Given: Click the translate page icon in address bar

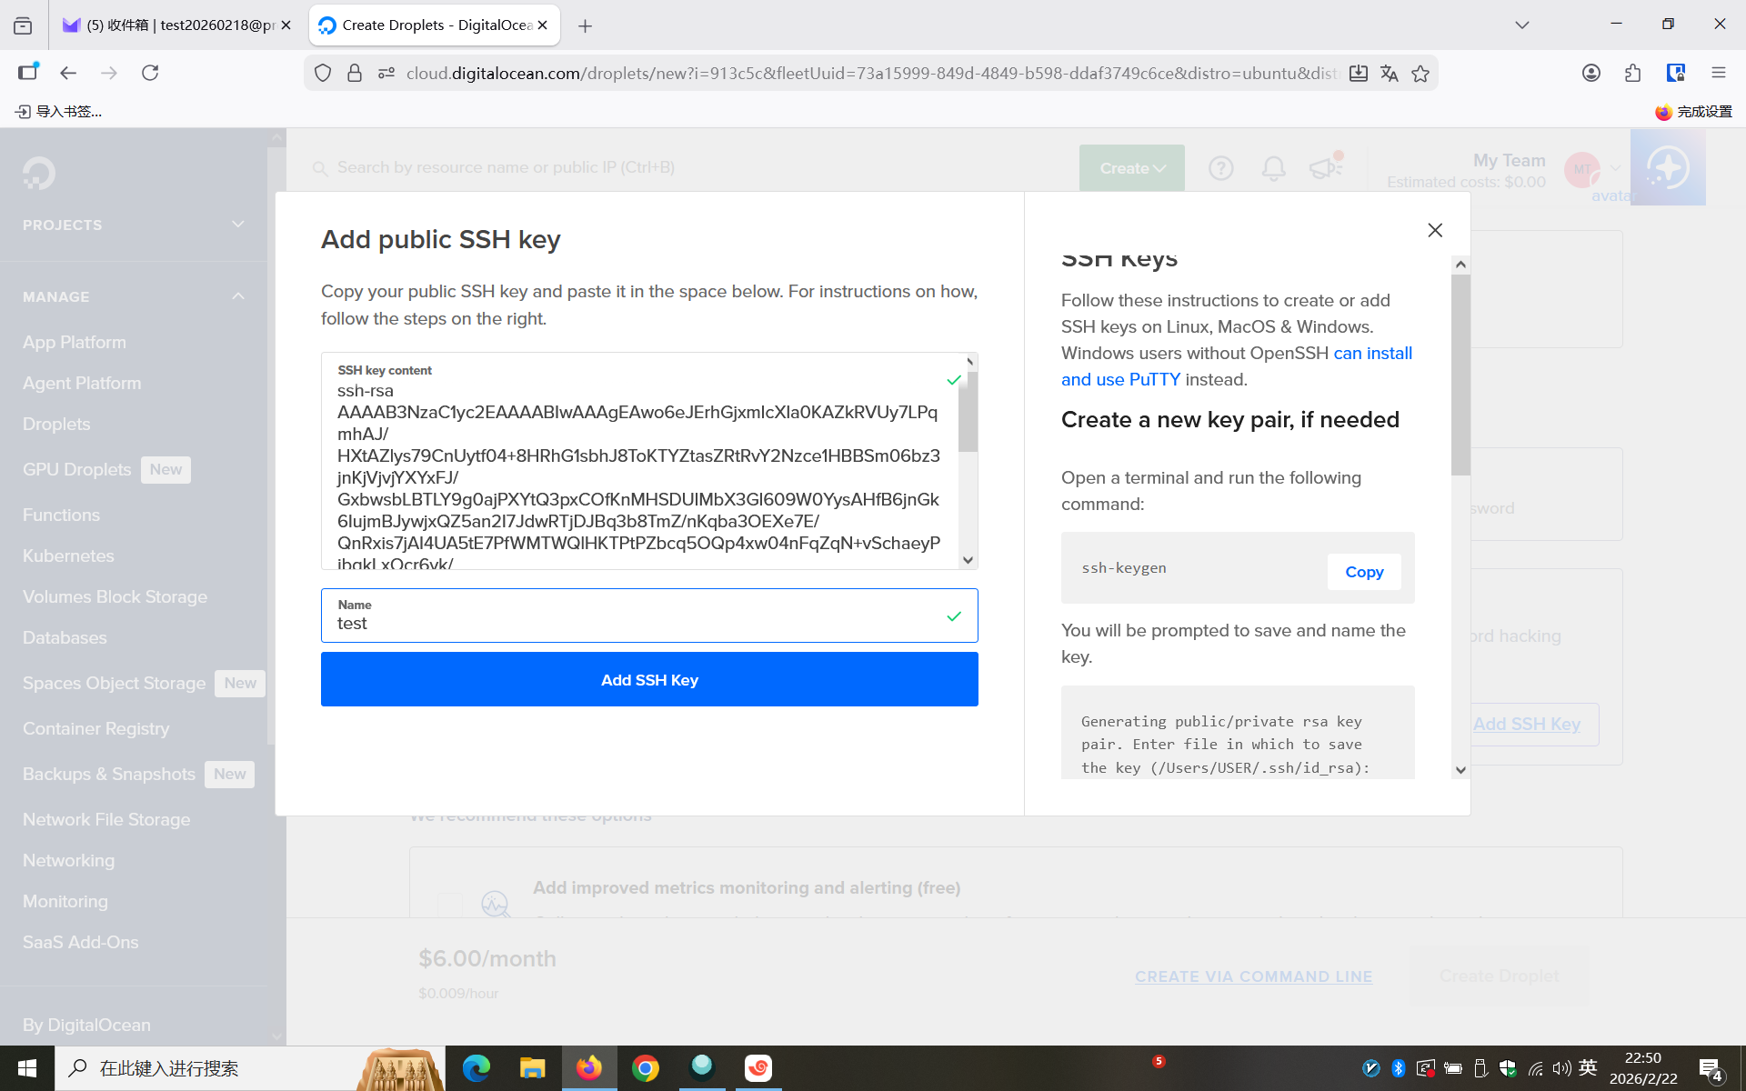Looking at the screenshot, I should point(1389,74).
